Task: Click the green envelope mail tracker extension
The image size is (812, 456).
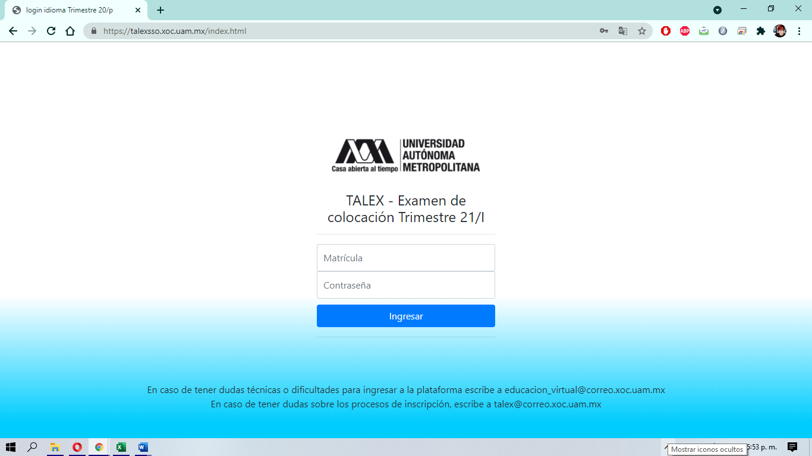Action: pos(704,31)
